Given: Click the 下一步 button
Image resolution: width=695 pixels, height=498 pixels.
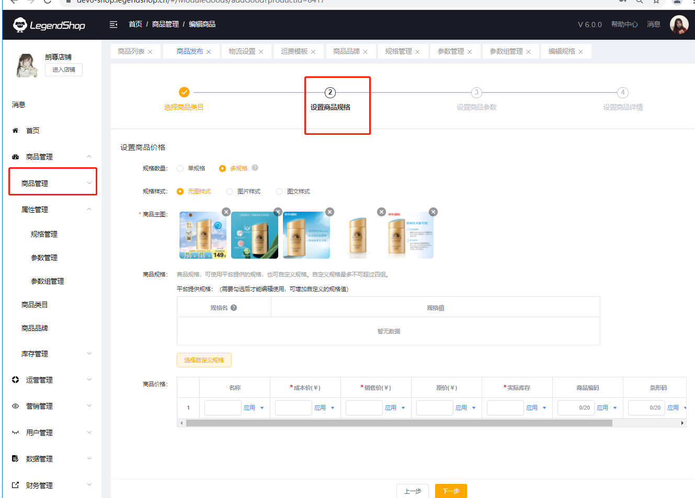Looking at the screenshot, I should pyautogui.click(x=451, y=491).
